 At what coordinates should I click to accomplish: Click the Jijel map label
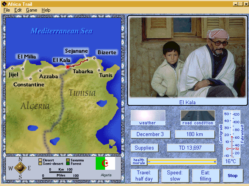14,75
